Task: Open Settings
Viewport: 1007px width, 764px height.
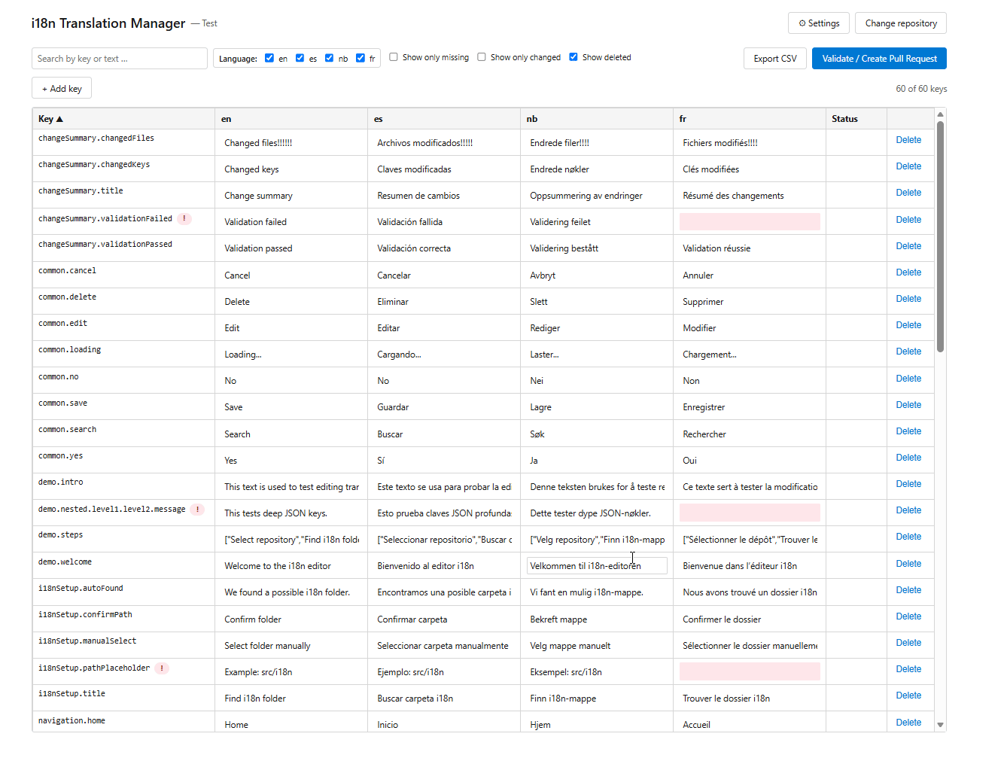Action: point(819,23)
